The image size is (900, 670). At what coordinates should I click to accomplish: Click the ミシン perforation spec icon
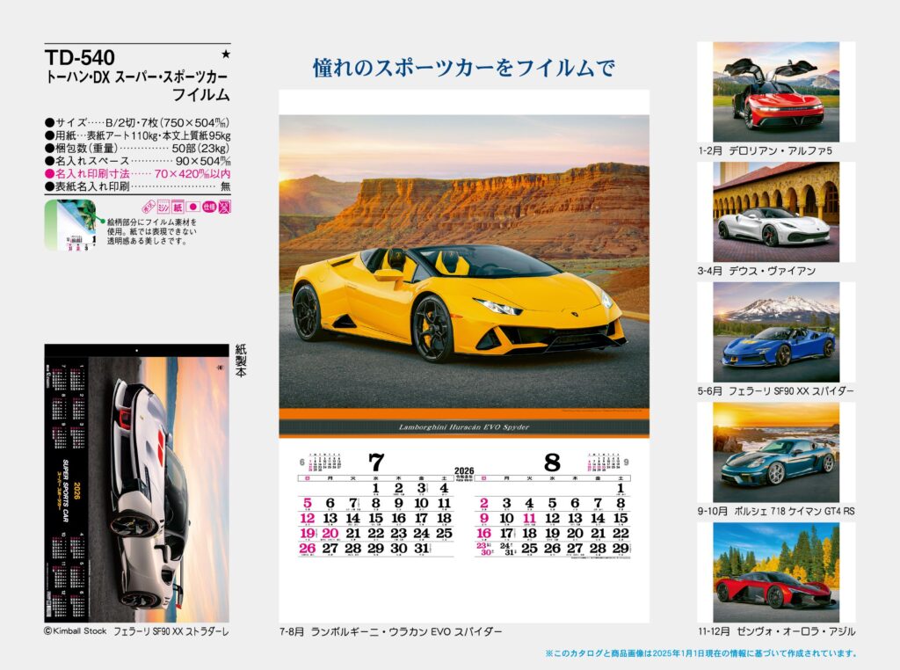click(163, 207)
